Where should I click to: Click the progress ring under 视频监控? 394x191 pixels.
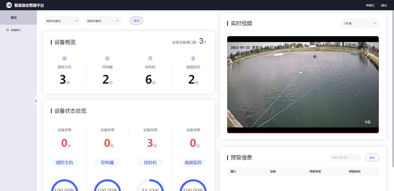click(193, 185)
